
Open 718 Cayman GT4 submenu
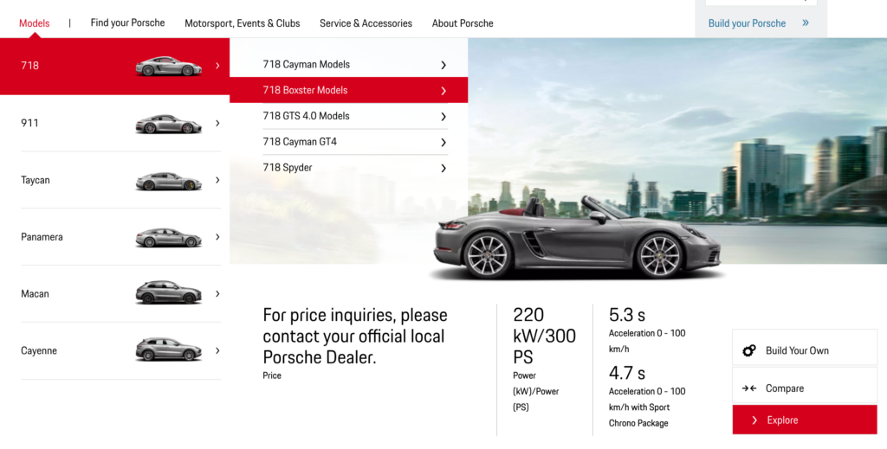pyautogui.click(x=355, y=142)
